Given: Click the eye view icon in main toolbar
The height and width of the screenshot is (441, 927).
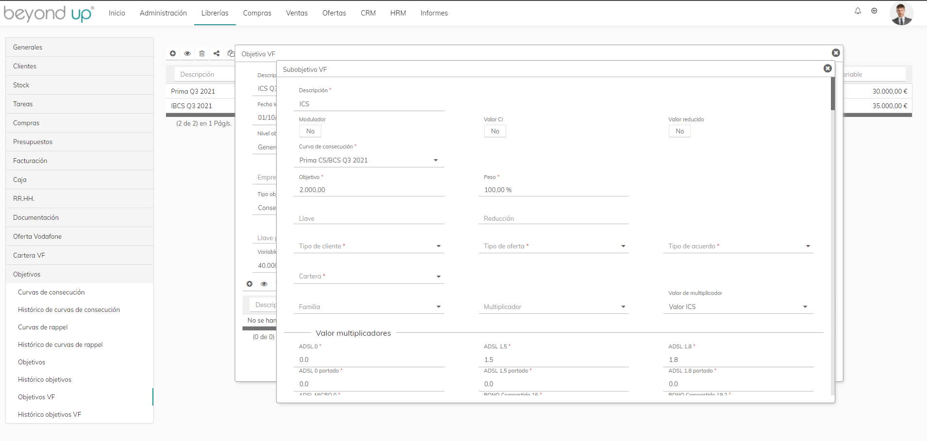Looking at the screenshot, I should 187,53.
